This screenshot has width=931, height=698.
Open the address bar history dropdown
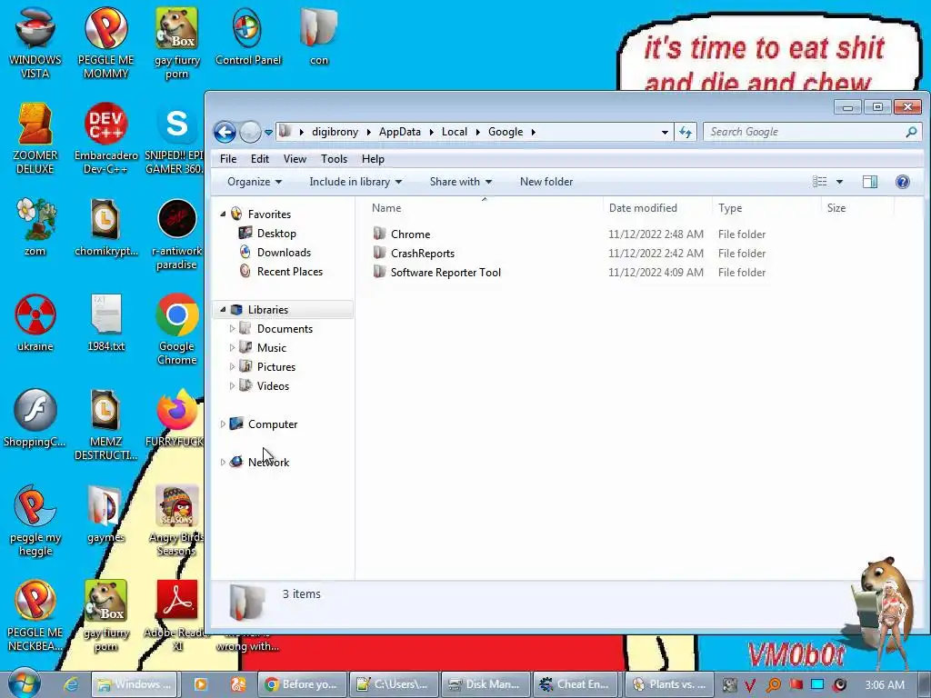[x=665, y=133]
